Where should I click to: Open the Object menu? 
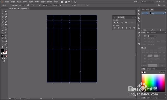click(x=19, y=2)
